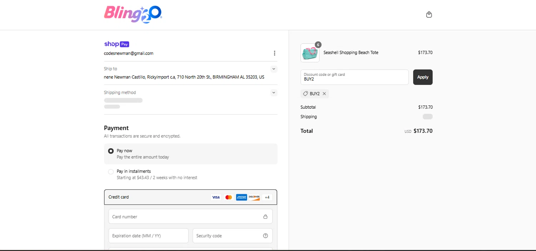Click the Discover card icon
This screenshot has height=251, width=536.
coord(254,197)
